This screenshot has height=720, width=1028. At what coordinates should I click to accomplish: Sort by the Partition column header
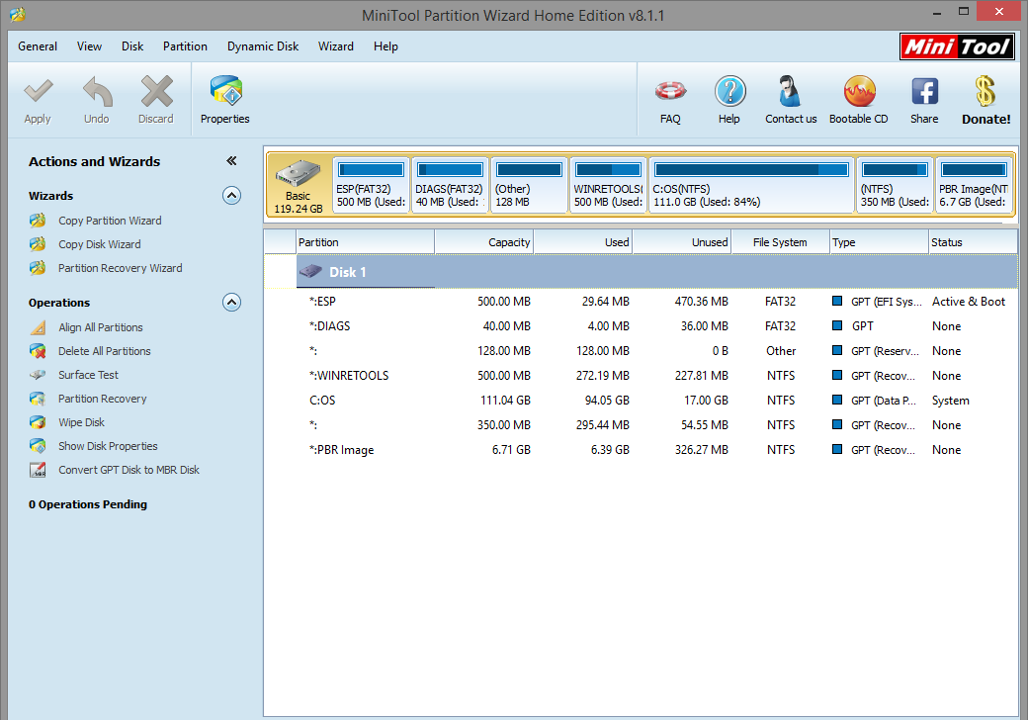[x=365, y=242]
